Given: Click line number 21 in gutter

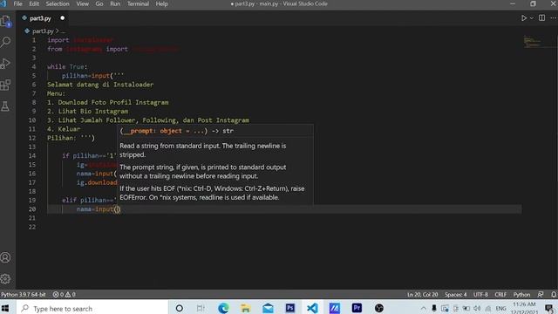Looking at the screenshot, I should pyautogui.click(x=32, y=218).
